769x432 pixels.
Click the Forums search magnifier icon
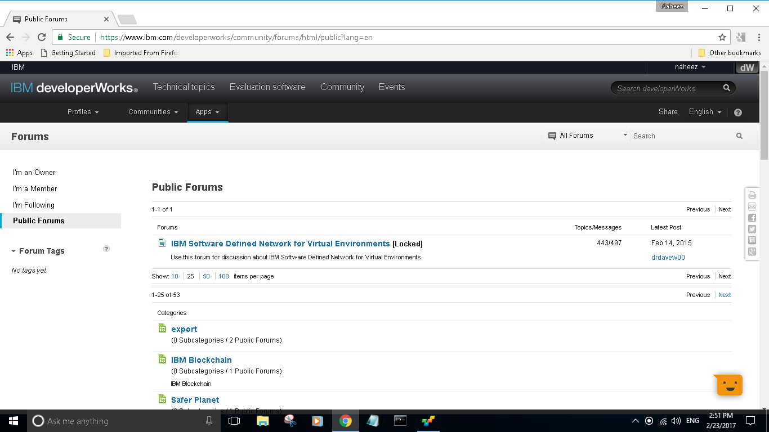pyautogui.click(x=739, y=136)
